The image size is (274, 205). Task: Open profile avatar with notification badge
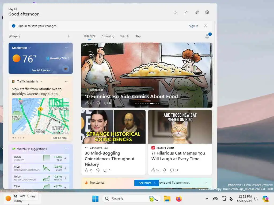click(x=208, y=36)
